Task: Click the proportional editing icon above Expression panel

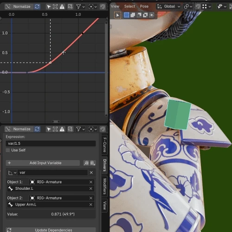Action: click(x=103, y=129)
